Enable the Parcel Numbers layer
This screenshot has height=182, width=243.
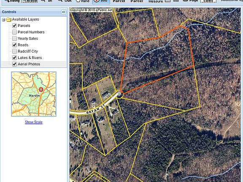click(14, 32)
